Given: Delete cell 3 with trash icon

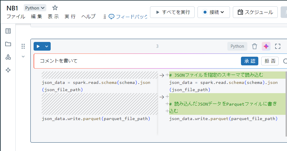Looking at the screenshot, I should [x=254, y=46].
